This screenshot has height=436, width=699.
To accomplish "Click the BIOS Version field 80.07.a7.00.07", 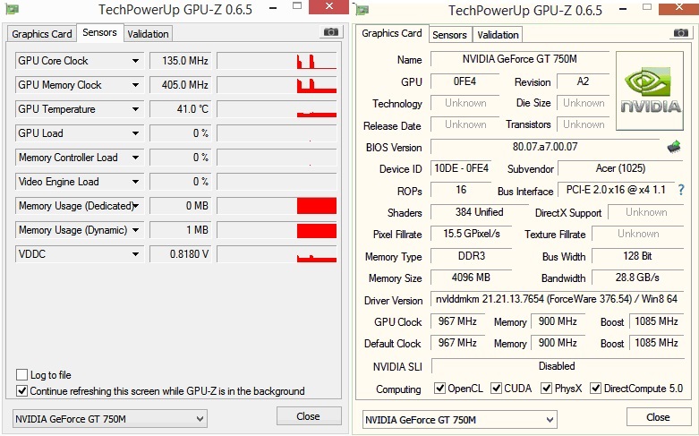I will pos(545,147).
